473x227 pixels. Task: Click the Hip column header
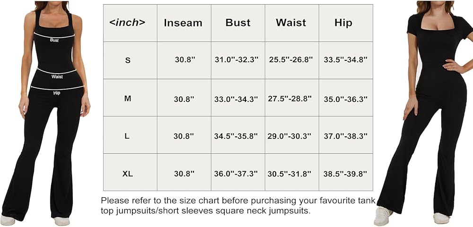[x=343, y=23]
